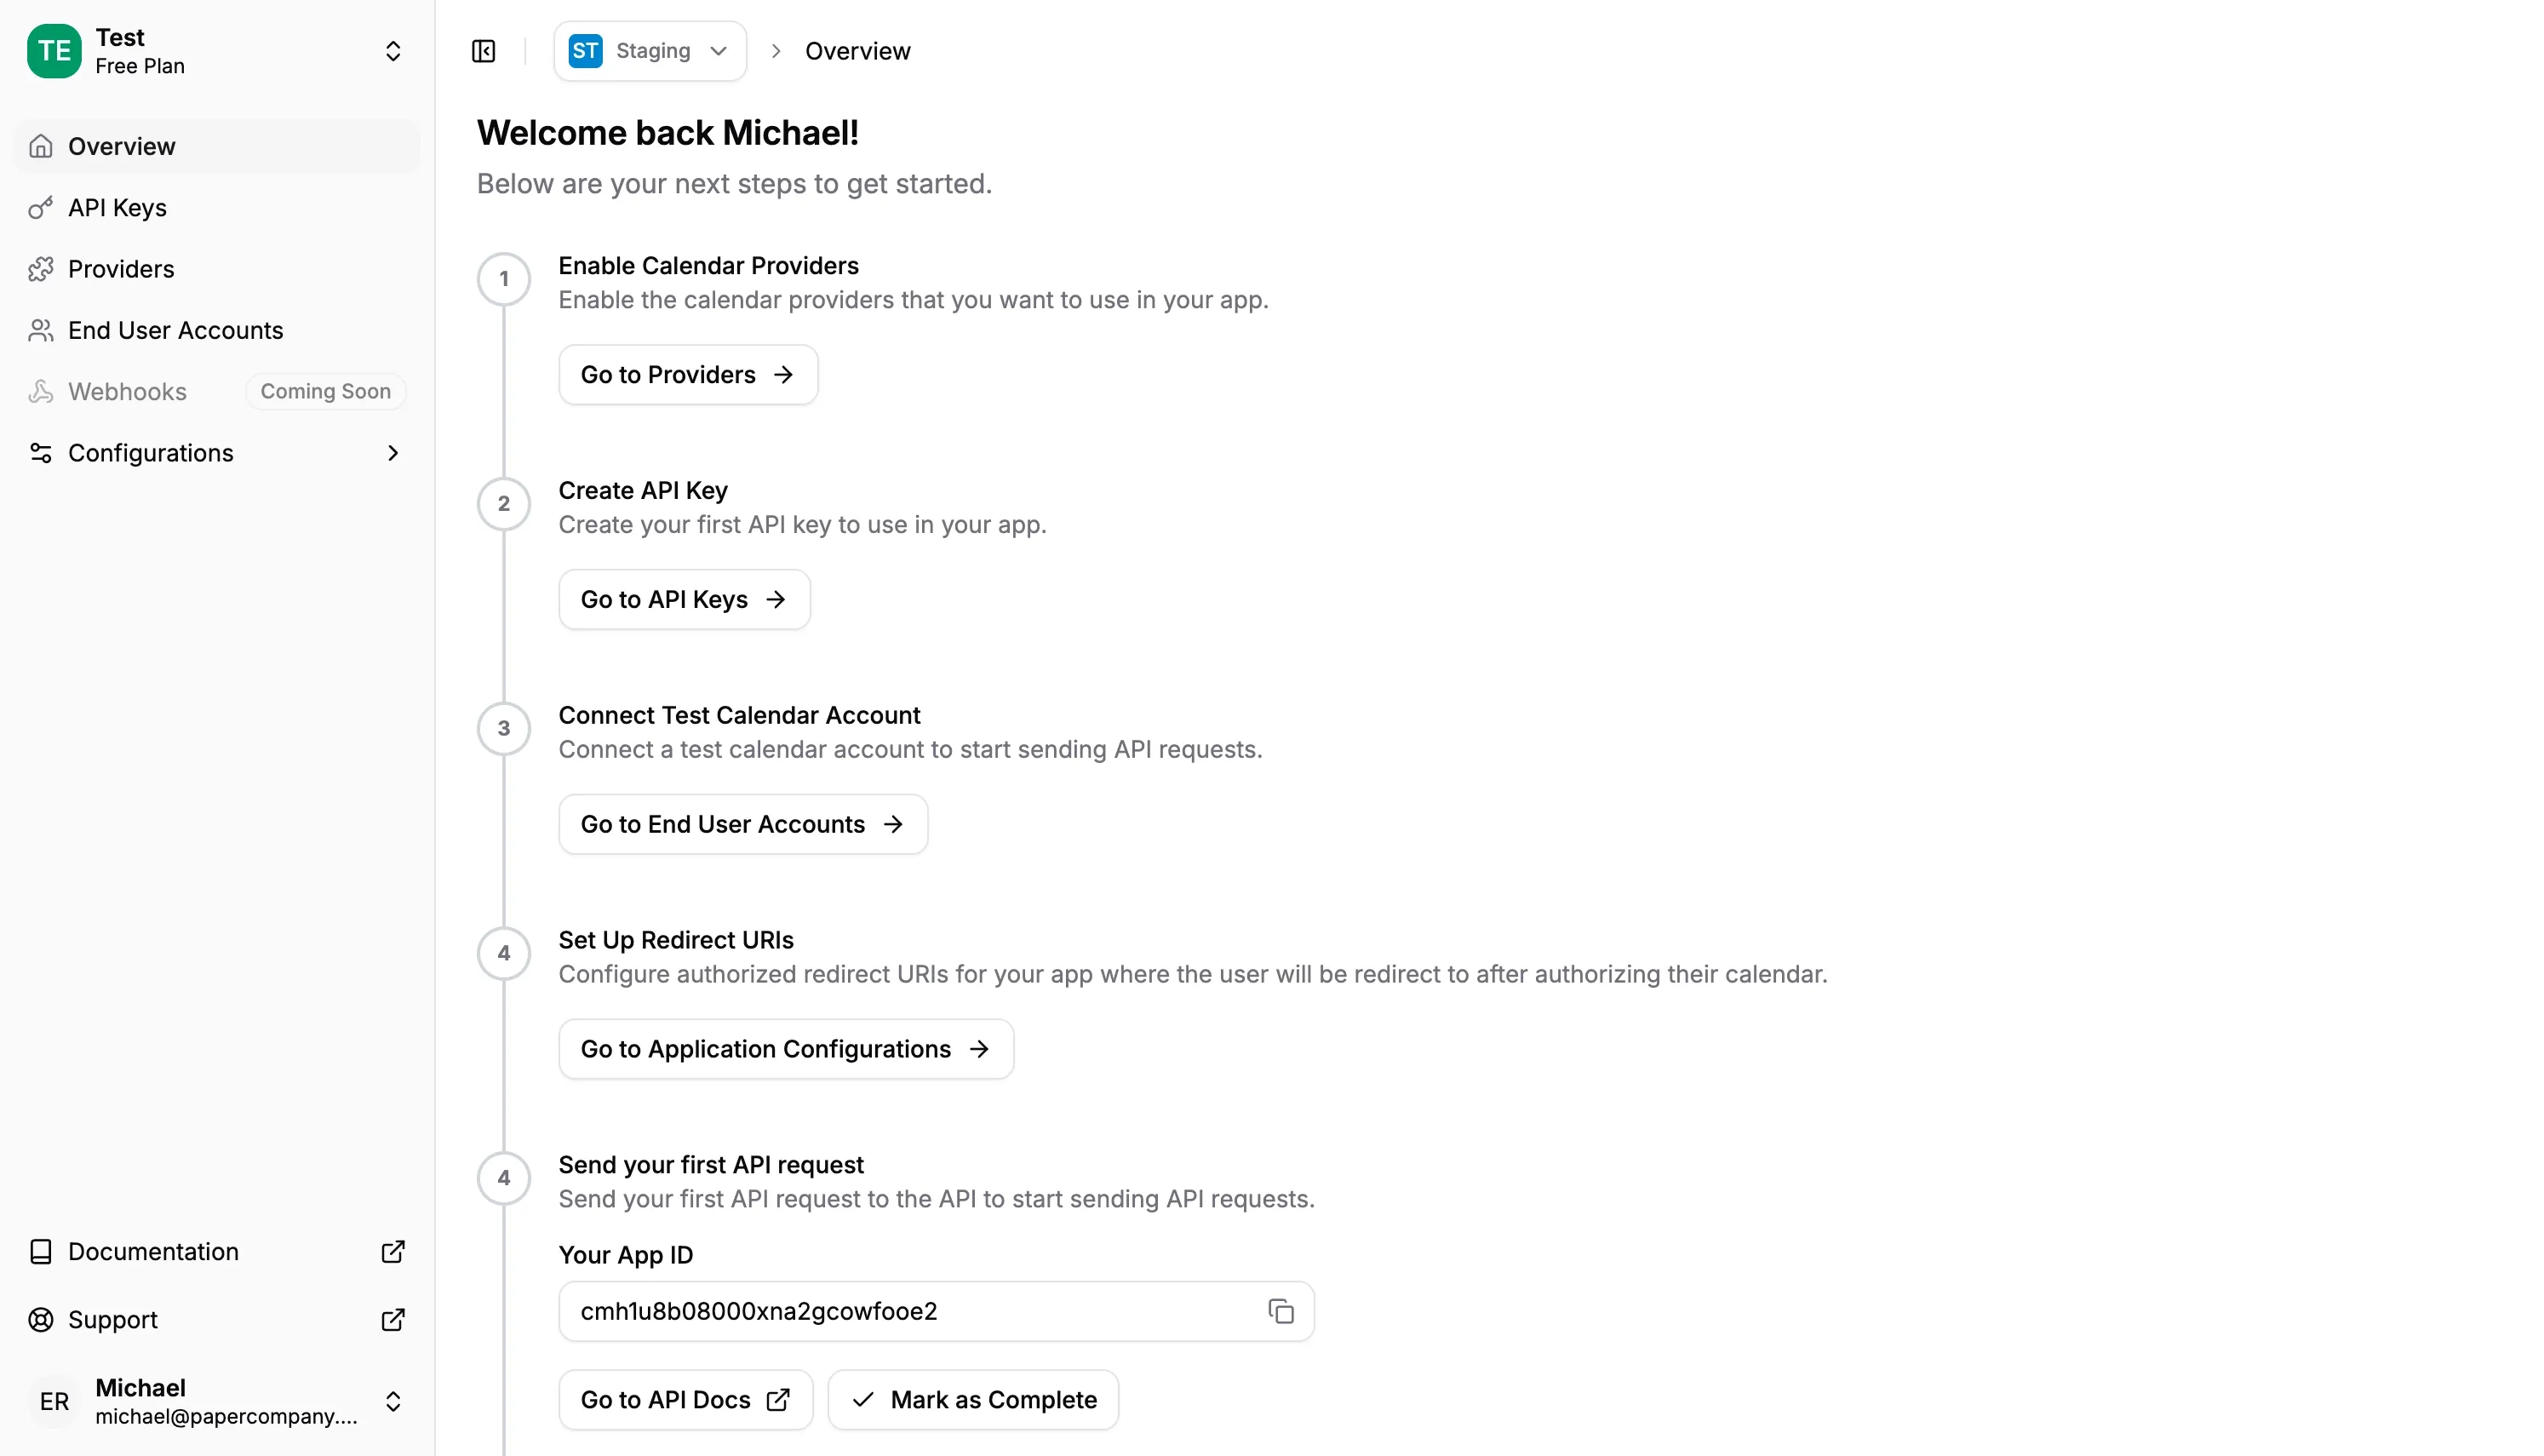Open the Staging environment dropdown
2544x1456 pixels.
coord(650,51)
